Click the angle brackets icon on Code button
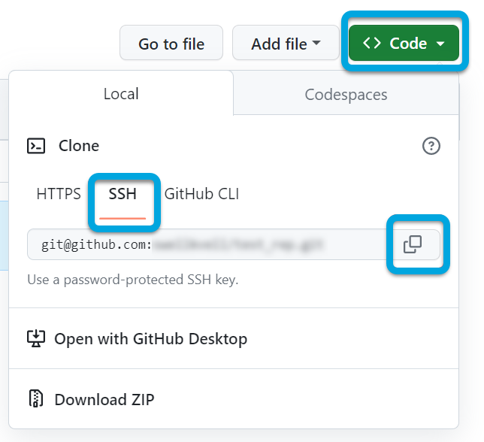484x442 pixels. [371, 44]
